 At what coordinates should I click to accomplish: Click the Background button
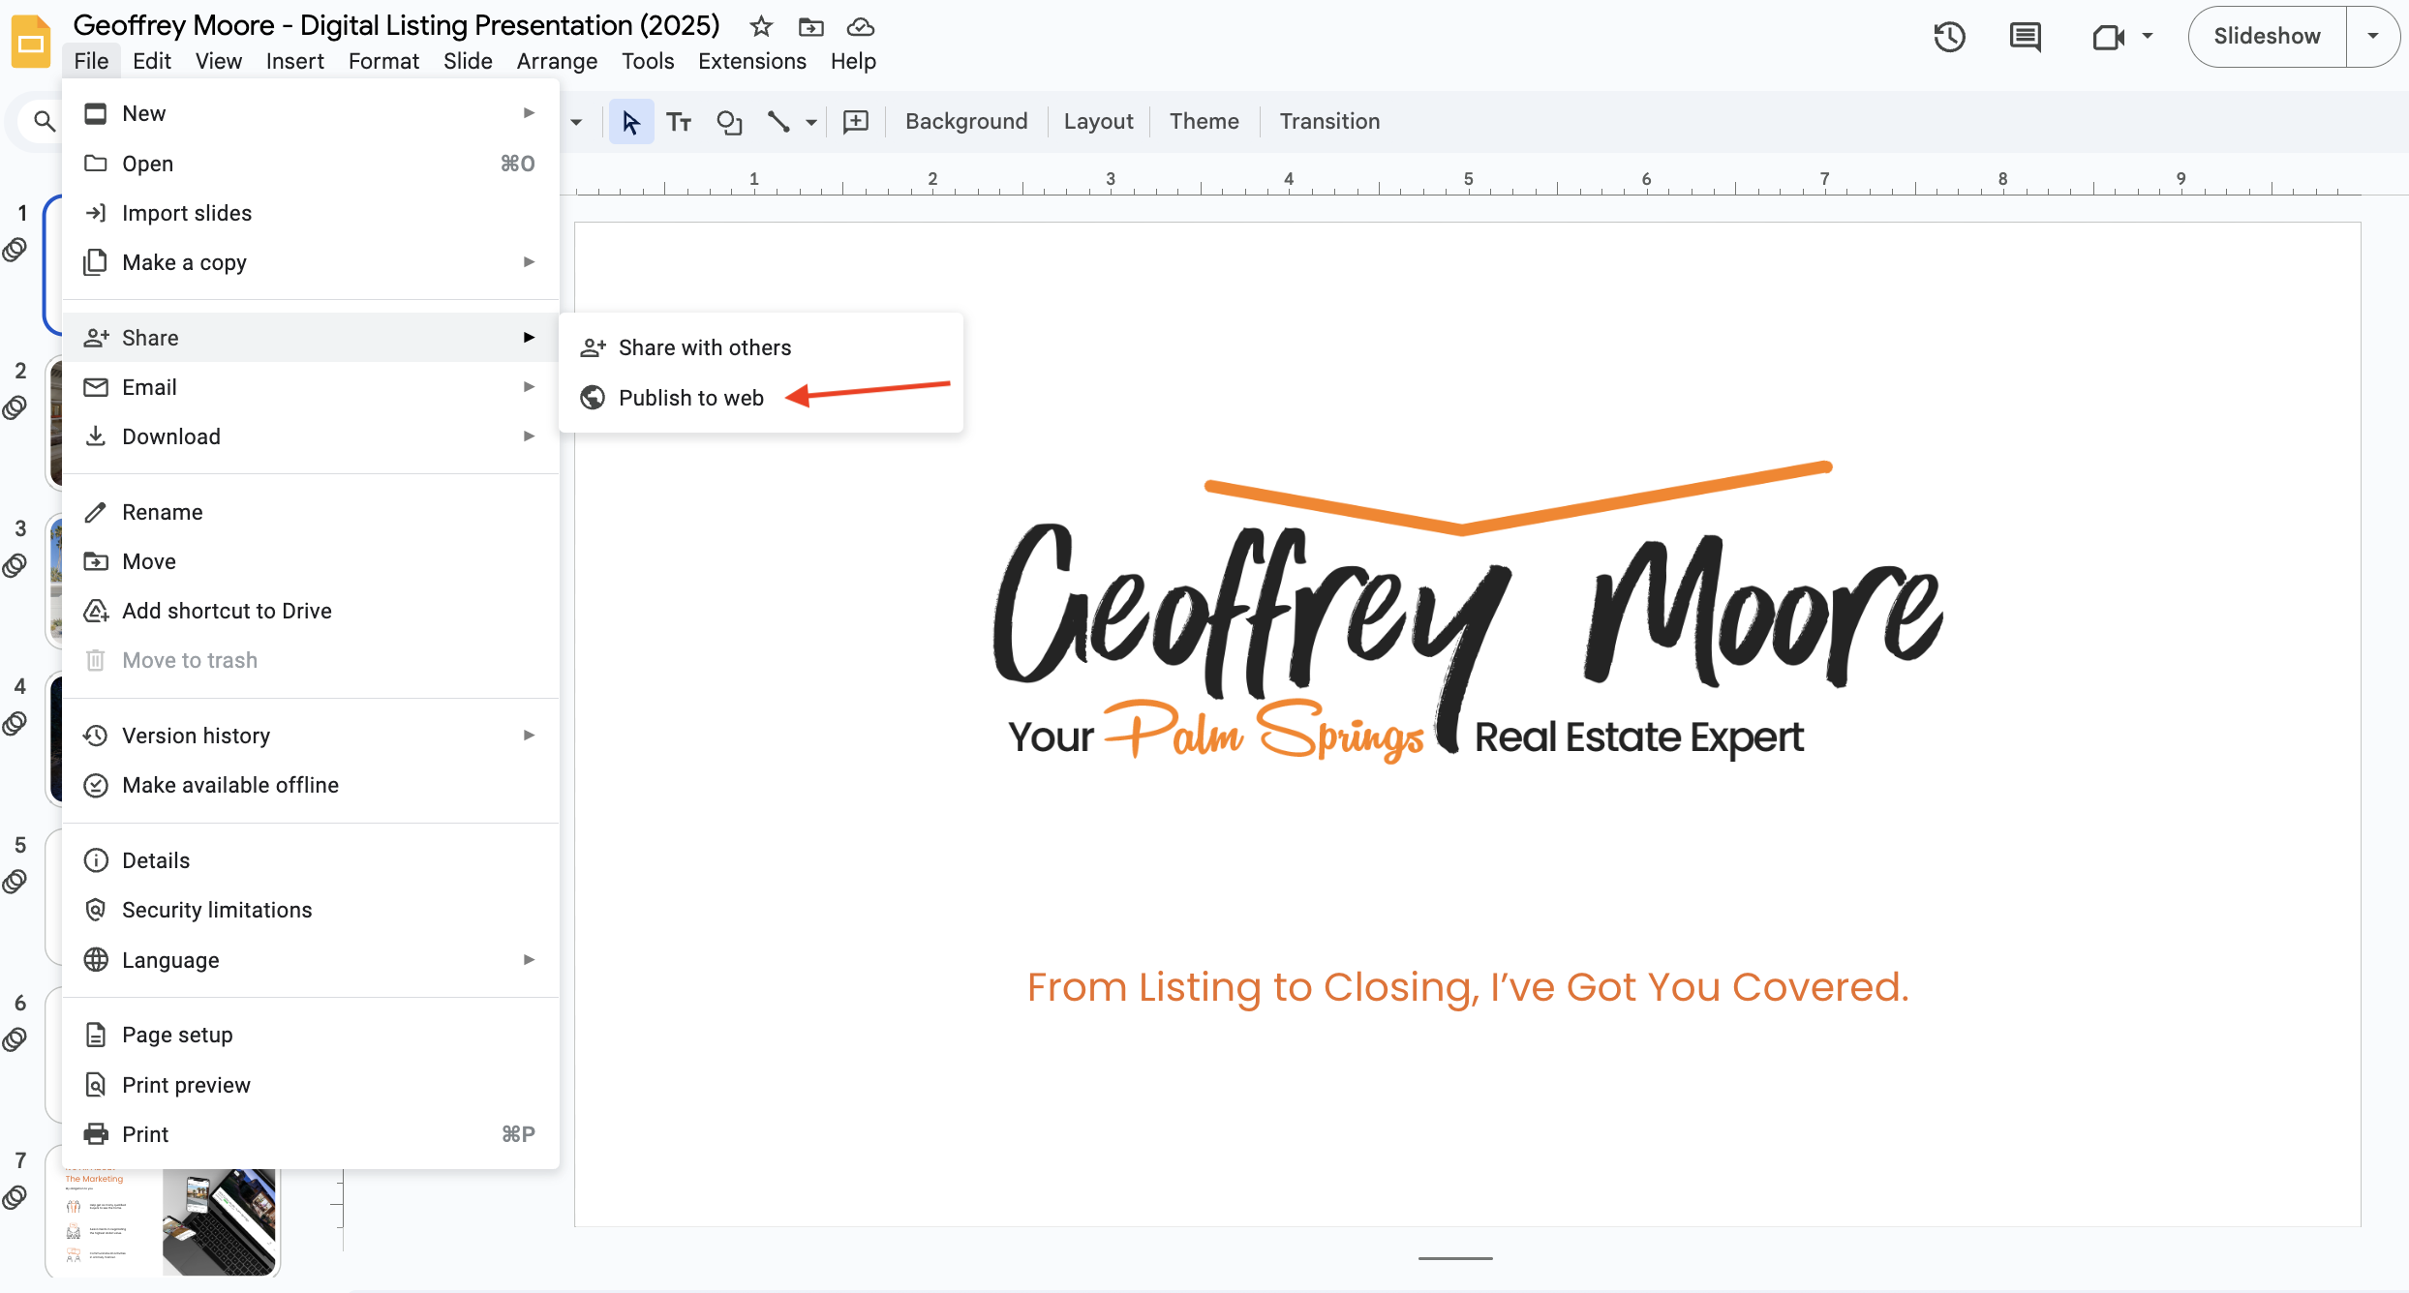pos(965,121)
